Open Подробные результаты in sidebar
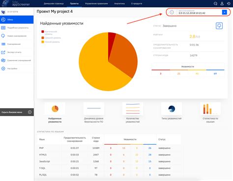The width and height of the screenshot is (233, 181). 17,28
